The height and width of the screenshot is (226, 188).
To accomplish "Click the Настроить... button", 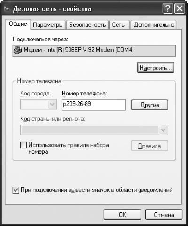I will 156,68.
